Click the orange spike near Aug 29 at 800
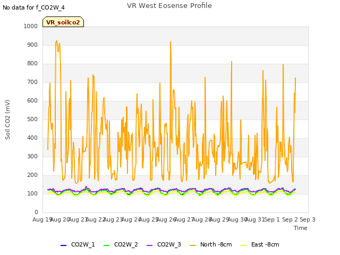Viewport: 340px width, 255px height. point(232,62)
